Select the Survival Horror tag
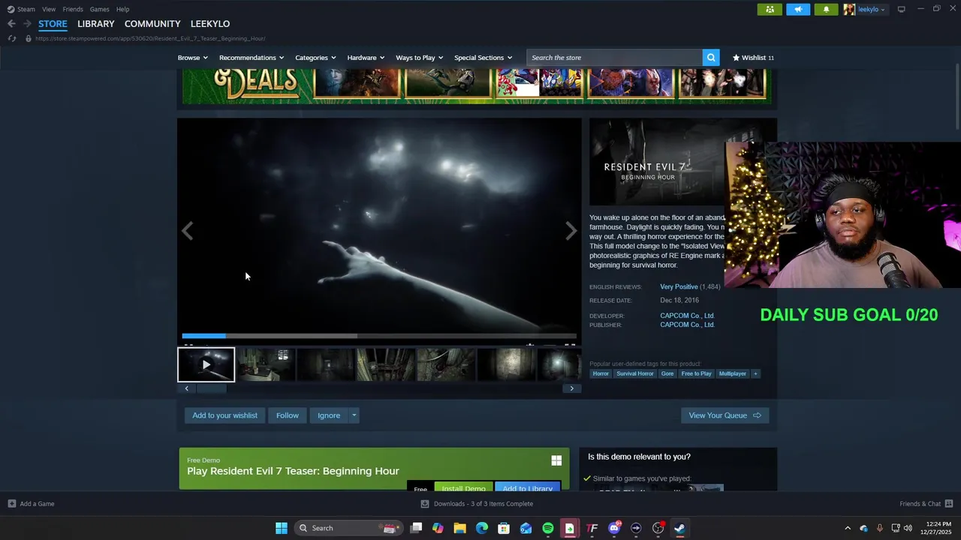 [635, 373]
